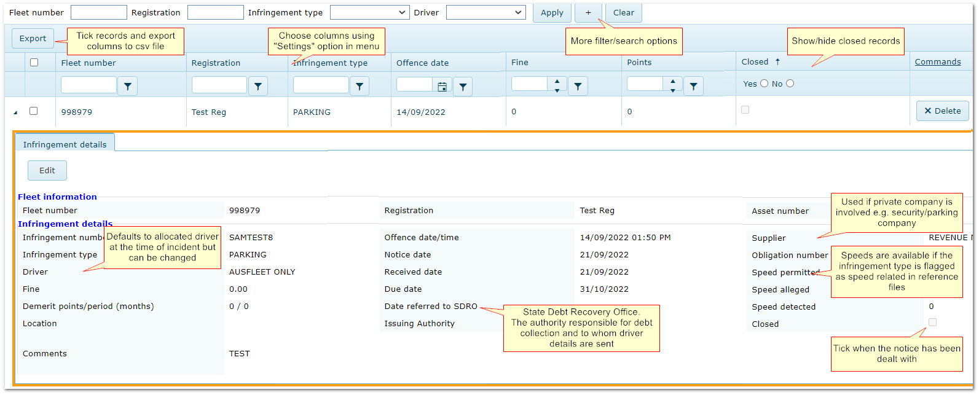Image resolution: width=979 pixels, height=395 pixels.
Task: Click the Registration column filter icon
Action: click(258, 87)
